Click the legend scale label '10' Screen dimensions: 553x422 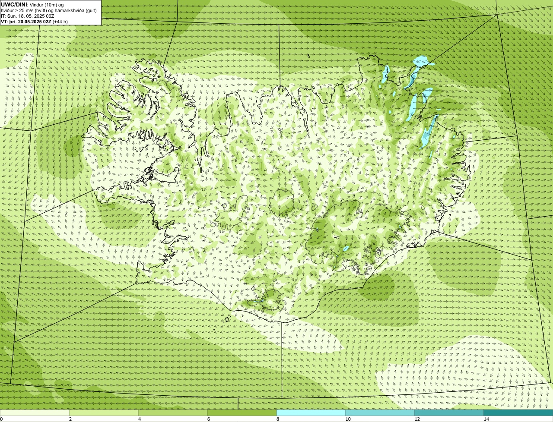click(x=348, y=419)
